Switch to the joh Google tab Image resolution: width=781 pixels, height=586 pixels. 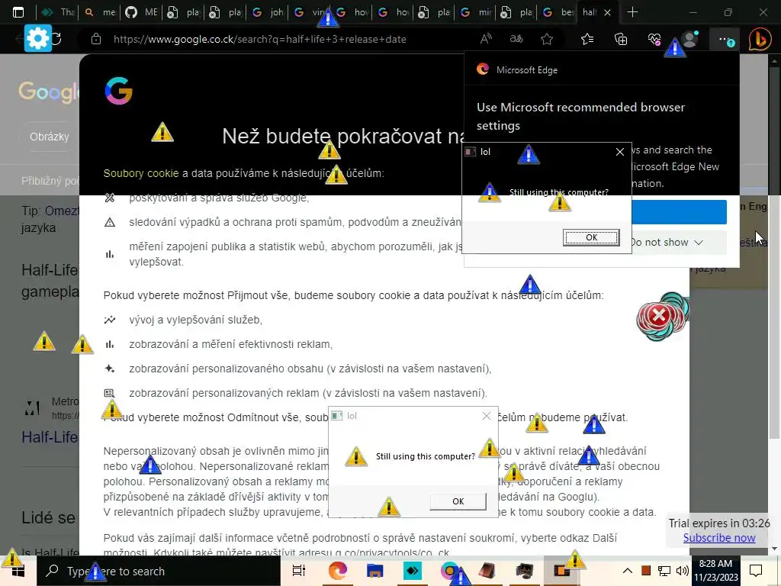click(x=268, y=12)
